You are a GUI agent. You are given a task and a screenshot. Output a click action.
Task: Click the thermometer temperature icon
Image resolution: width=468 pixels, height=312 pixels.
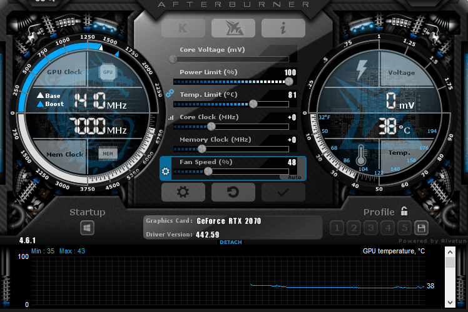tap(361, 155)
